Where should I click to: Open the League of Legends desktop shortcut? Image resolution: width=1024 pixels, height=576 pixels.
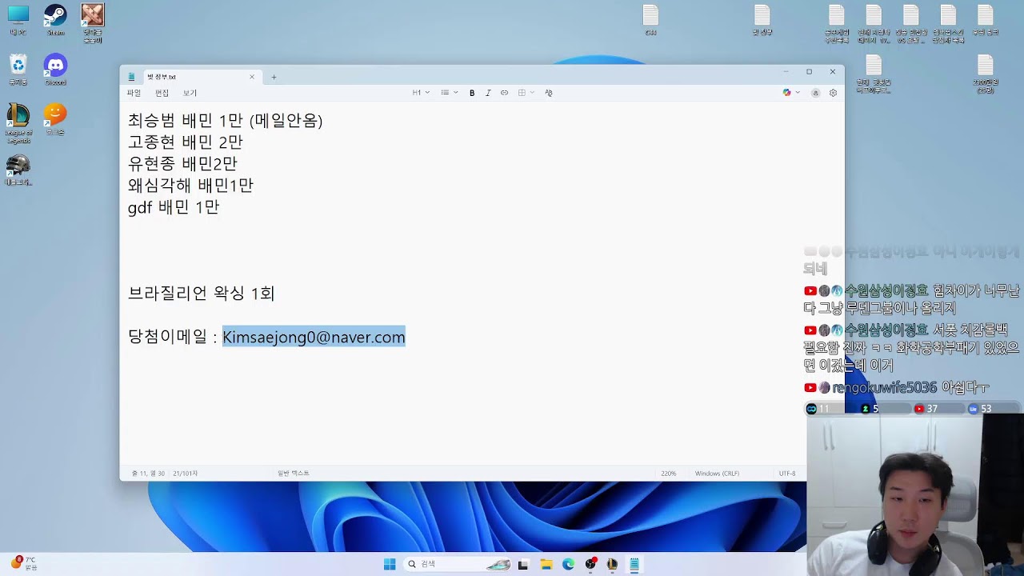18,123
